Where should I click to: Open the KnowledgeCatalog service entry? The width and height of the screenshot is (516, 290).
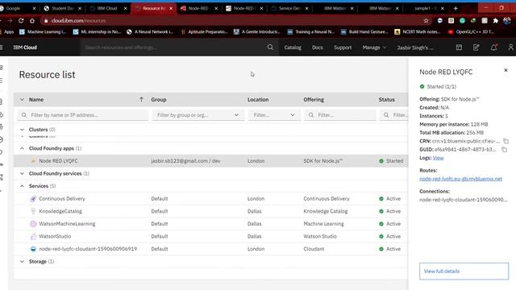pyautogui.click(x=60, y=211)
